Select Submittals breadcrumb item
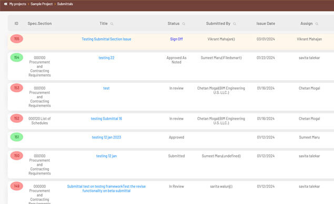334x204 pixels. point(65,4)
